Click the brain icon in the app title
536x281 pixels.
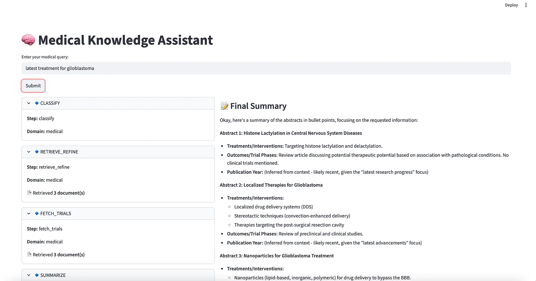(x=28, y=39)
